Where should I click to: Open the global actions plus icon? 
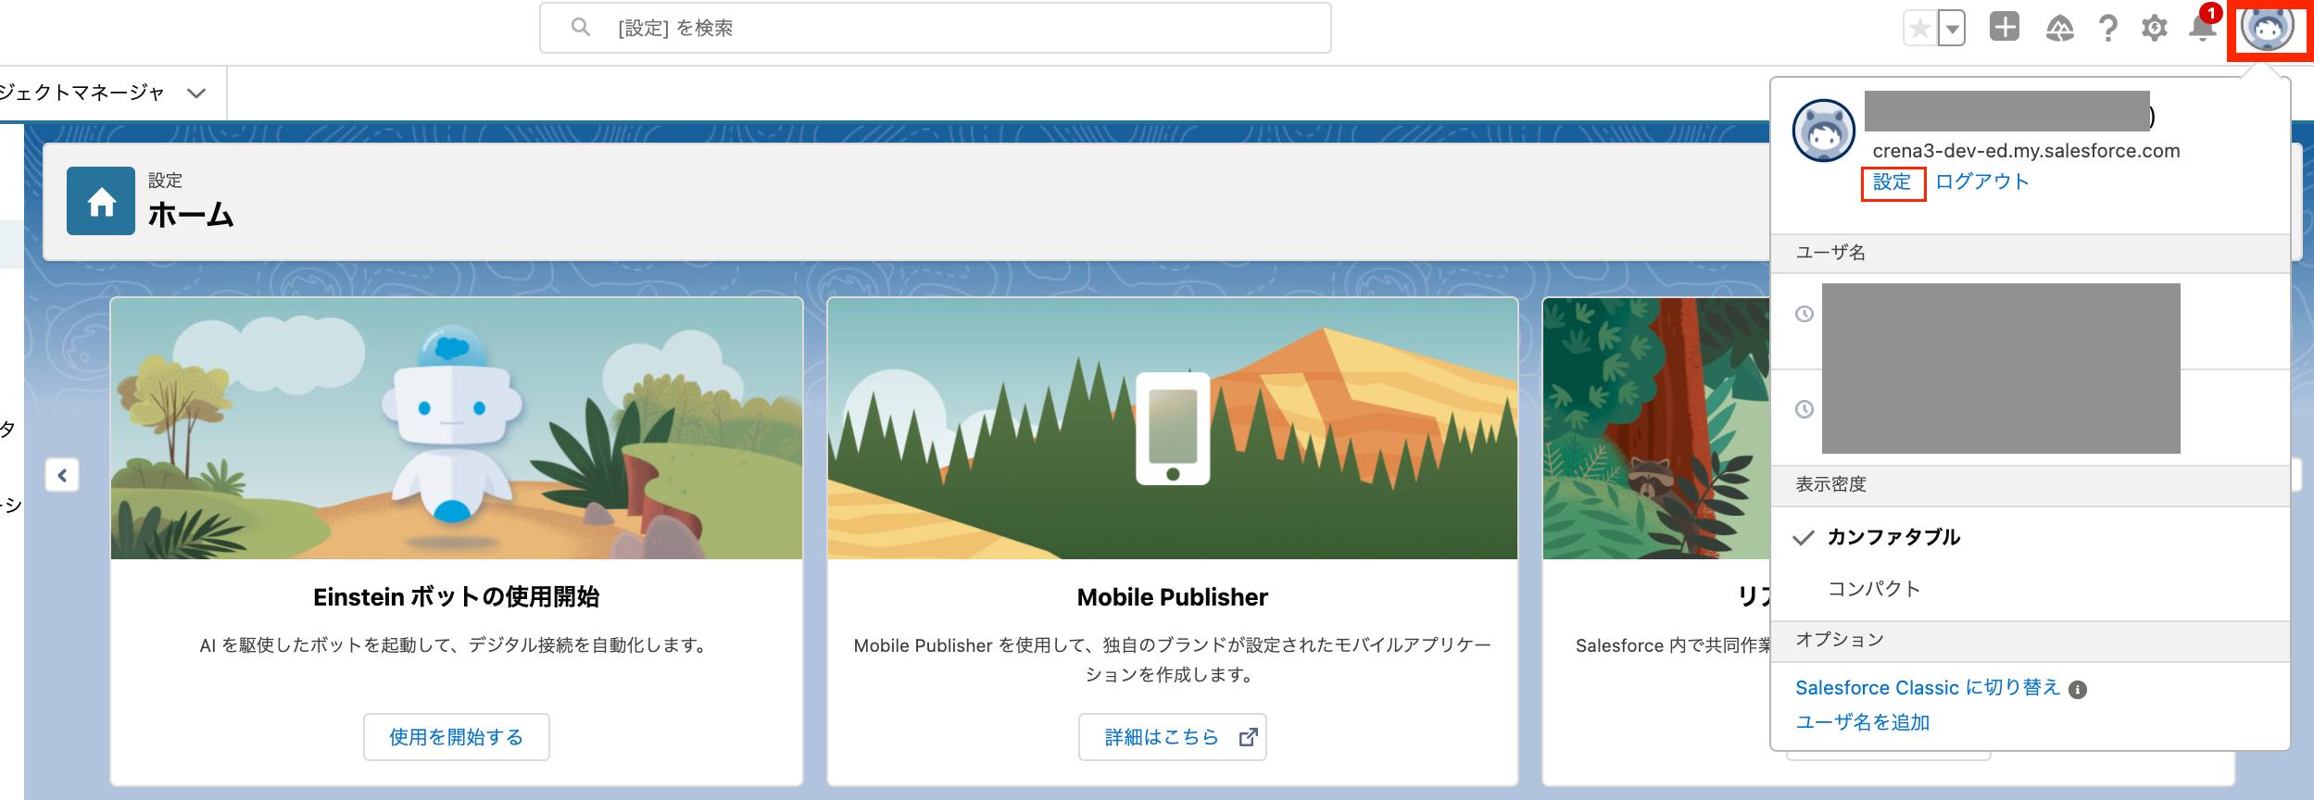tap(2005, 27)
